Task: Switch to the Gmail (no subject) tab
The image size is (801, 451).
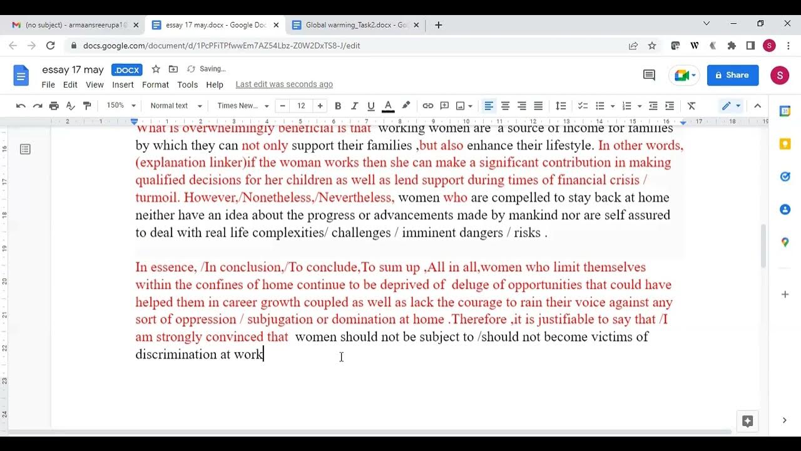Action: (76, 25)
